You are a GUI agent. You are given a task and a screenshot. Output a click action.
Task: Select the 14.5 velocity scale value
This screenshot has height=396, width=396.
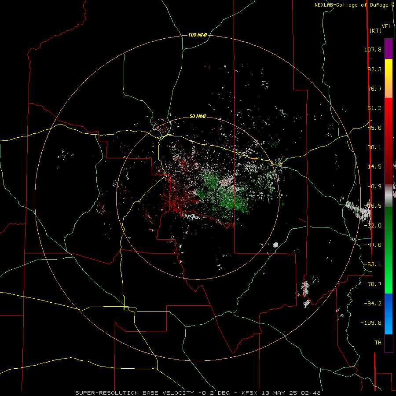374,167
